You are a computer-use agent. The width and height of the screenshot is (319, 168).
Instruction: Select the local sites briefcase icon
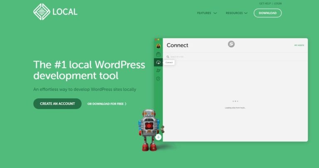pyautogui.click(x=158, y=54)
